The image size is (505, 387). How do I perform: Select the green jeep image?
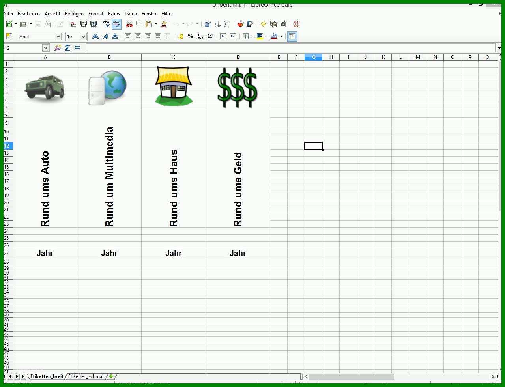[x=45, y=88]
